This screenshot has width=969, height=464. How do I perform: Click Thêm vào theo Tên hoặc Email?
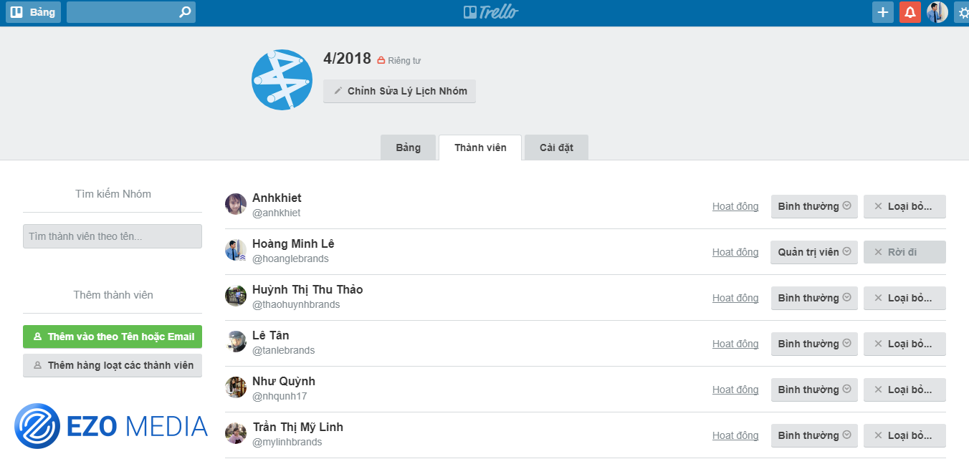[x=113, y=337]
